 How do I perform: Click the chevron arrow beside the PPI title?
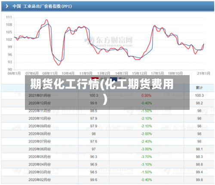pyautogui.click(x=7, y=6)
